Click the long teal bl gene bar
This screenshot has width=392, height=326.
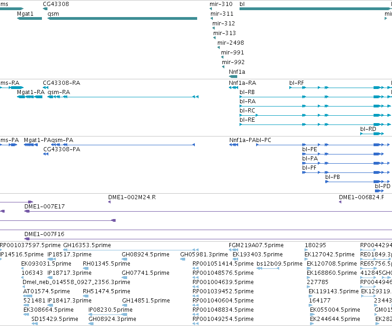pyautogui.click(x=316, y=9)
